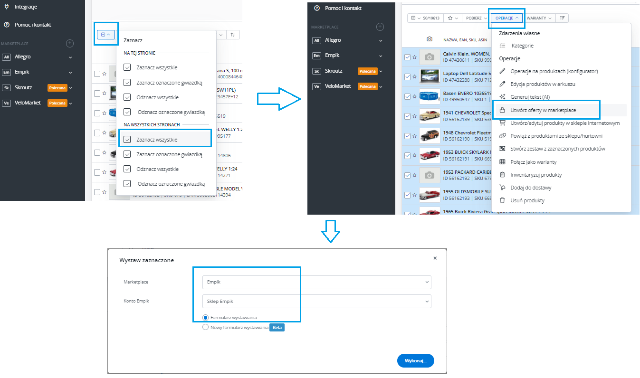Open the OPERACJE toolbar menu button

click(507, 18)
